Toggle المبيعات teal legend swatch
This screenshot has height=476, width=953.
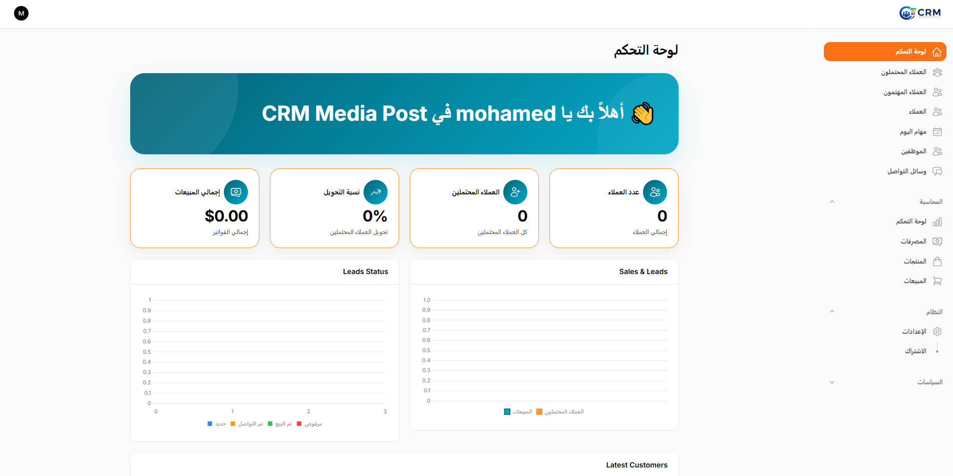tap(507, 412)
